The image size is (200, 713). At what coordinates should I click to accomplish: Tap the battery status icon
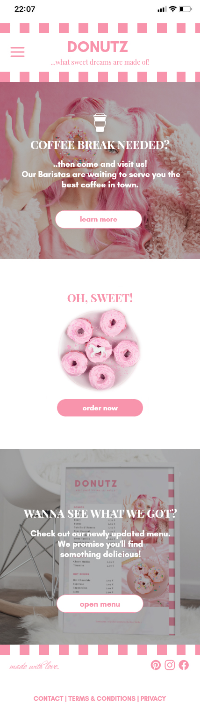[x=185, y=9]
